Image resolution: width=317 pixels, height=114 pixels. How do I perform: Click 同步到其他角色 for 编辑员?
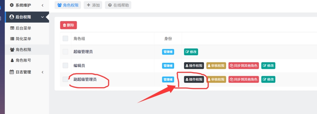click(243, 66)
